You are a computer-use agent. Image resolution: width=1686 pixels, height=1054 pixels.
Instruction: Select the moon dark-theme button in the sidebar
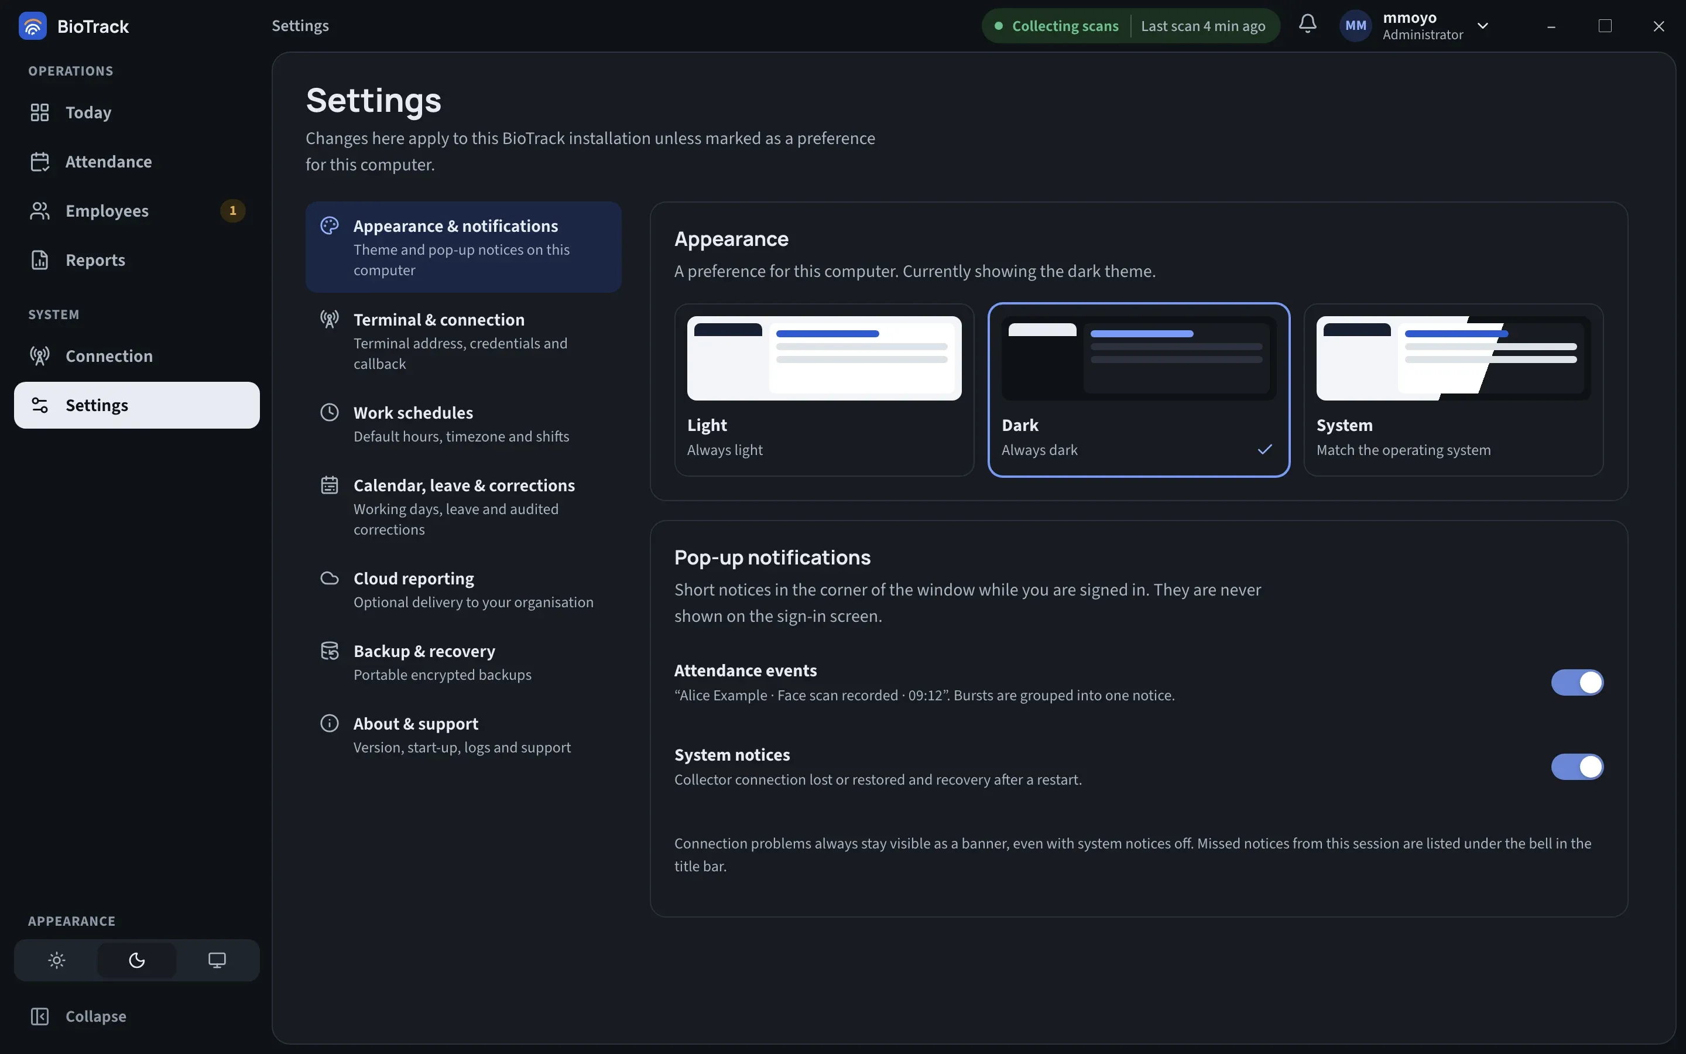click(136, 960)
